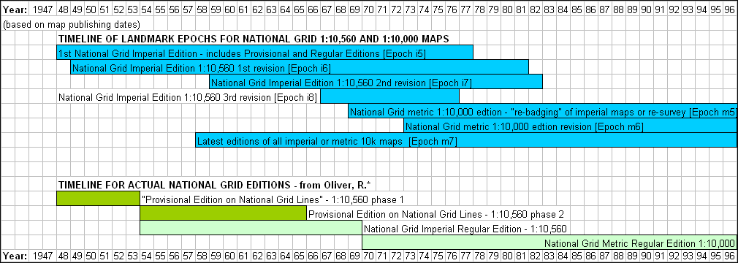Select the Epoch m6 metric edition revision bar
Viewport: 738px width, 263px height.
pyautogui.click(x=571, y=125)
